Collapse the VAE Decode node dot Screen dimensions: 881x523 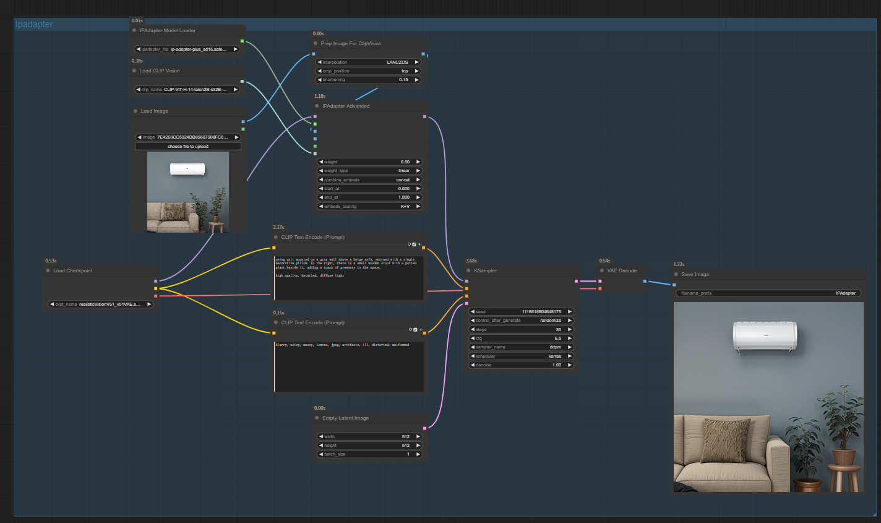coord(601,270)
